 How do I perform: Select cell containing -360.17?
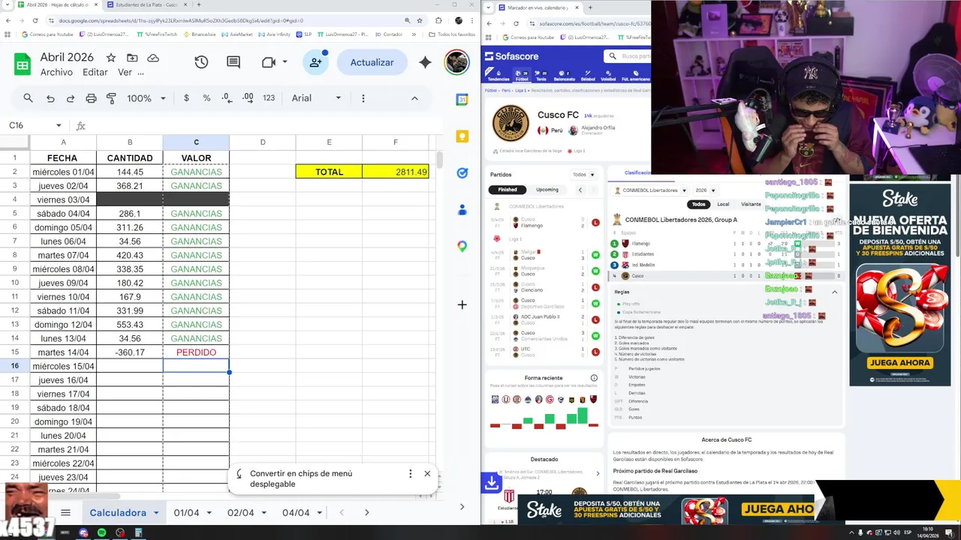(x=130, y=352)
